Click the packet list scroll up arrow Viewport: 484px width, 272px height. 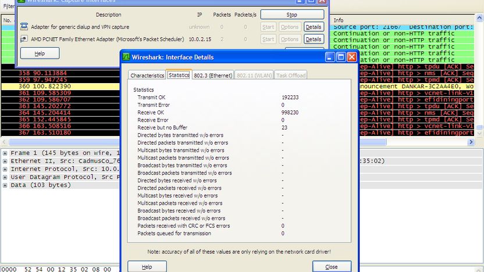(x=479, y=17)
